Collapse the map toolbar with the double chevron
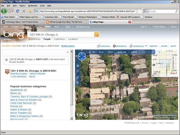180x135 pixels. [x=153, y=52]
